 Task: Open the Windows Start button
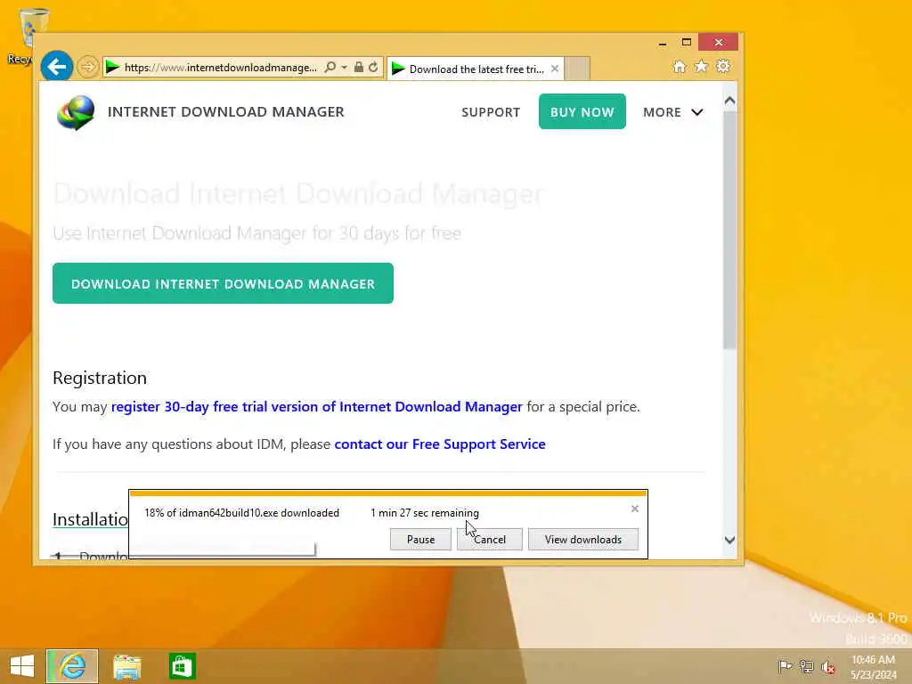point(22,666)
